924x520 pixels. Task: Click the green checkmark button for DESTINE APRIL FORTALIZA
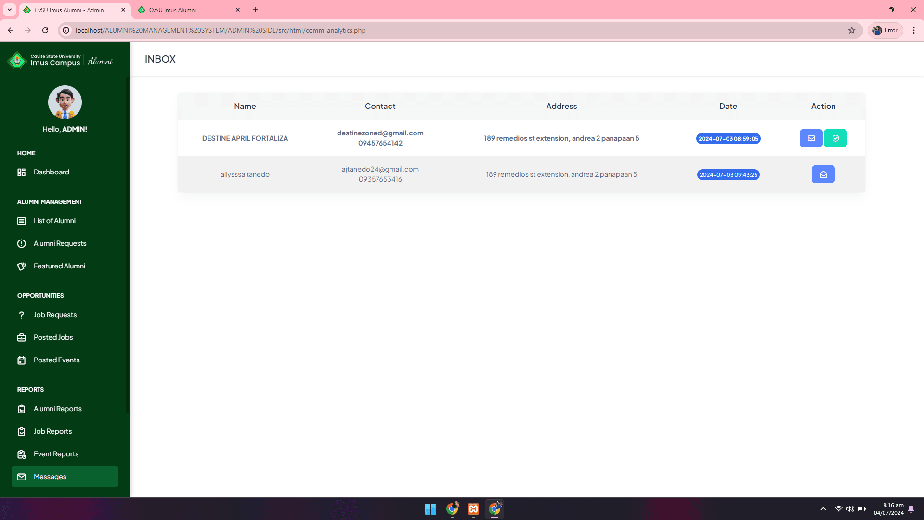tap(835, 138)
